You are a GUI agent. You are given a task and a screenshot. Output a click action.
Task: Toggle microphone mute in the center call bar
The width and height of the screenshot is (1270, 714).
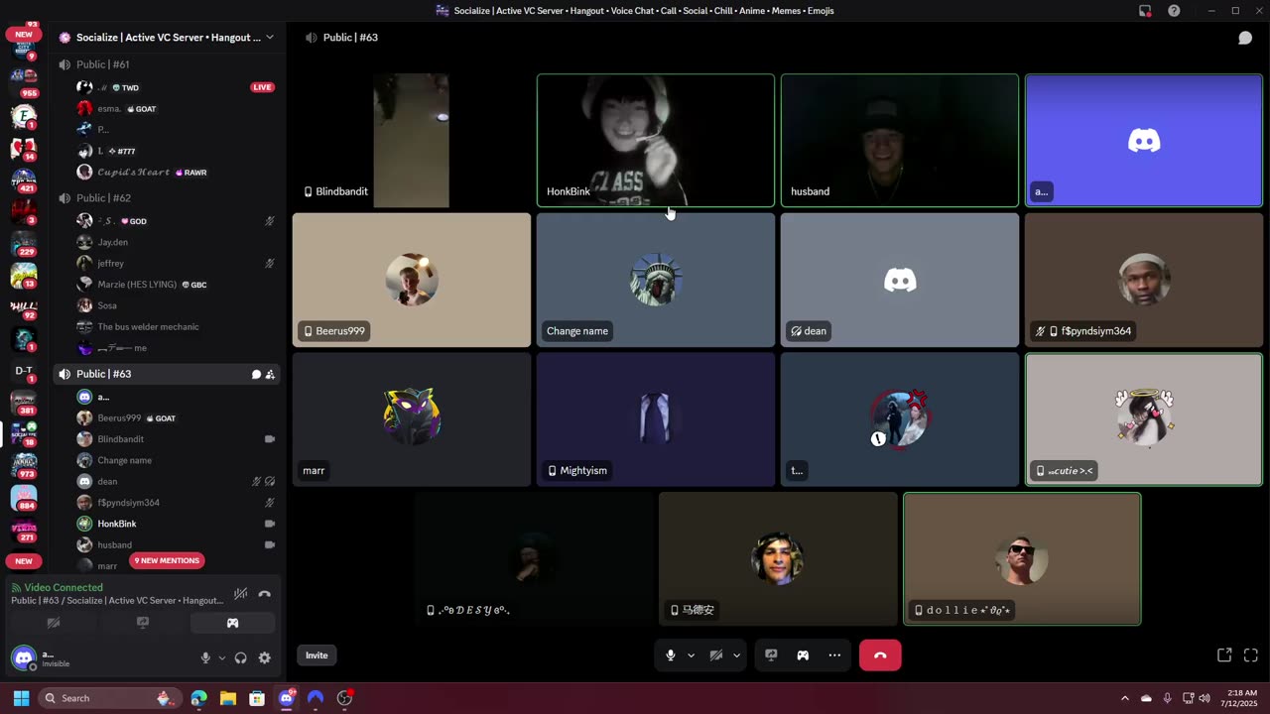tap(671, 655)
